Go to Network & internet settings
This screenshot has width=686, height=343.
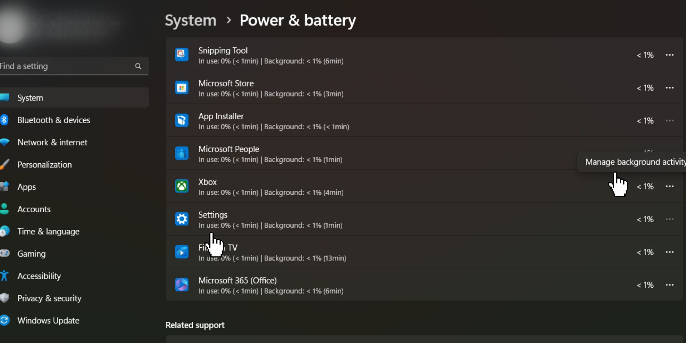click(x=74, y=142)
